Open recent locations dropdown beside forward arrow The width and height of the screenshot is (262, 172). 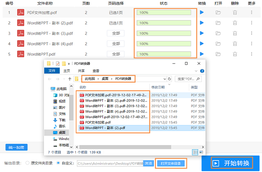pos(64,79)
